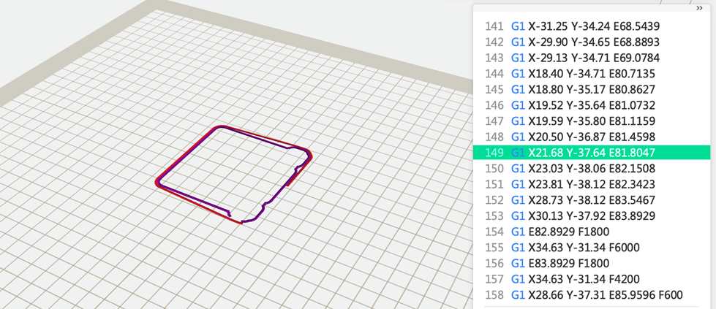Select line 155 ending in F6000
The width and height of the screenshot is (716, 309).
click(592, 248)
